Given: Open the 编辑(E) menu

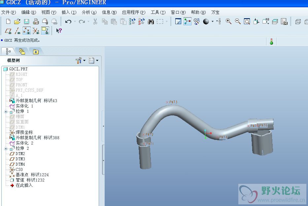Looking at the screenshot, I should point(29,12).
